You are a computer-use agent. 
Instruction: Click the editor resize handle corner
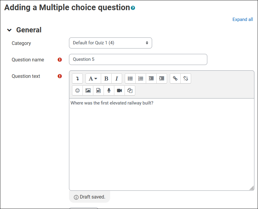[252, 188]
